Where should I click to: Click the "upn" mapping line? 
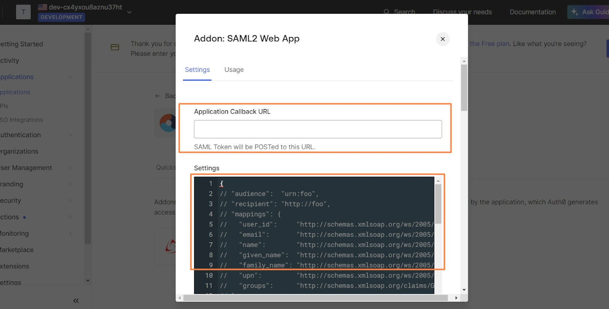point(327,276)
